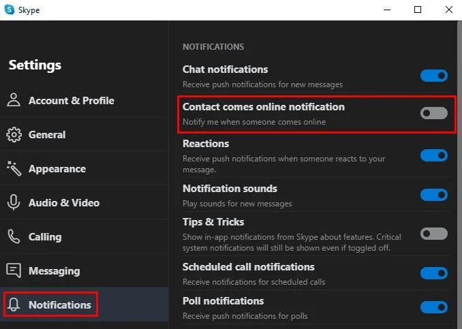Screen dimensions: 462x329
Task: Click the Settings heading
Action: tap(35, 65)
